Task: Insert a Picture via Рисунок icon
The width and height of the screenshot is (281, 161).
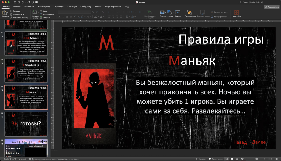Action: (162, 12)
